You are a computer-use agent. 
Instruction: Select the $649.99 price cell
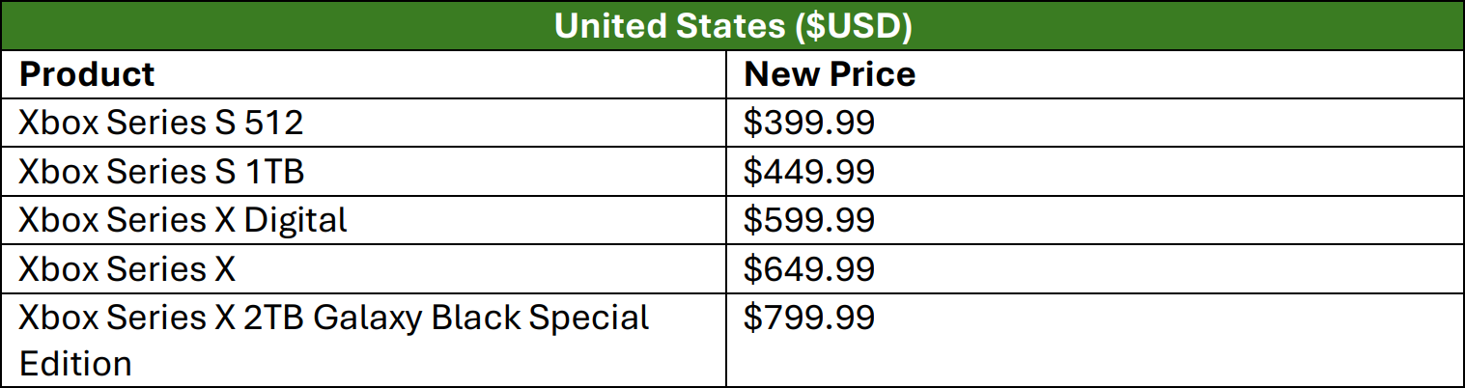(809, 267)
